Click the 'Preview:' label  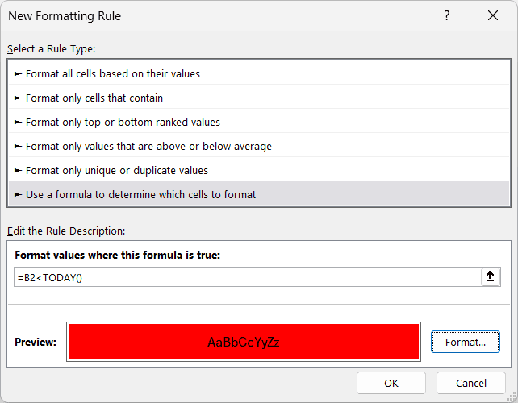[36, 342]
